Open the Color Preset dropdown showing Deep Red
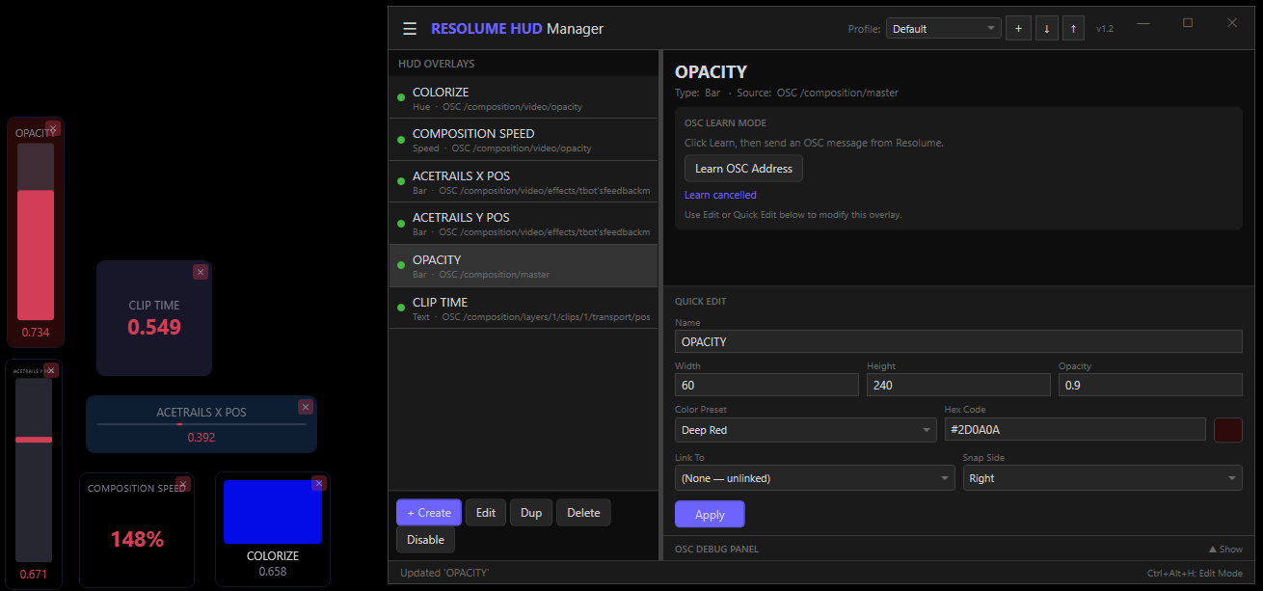1263x591 pixels. (x=805, y=429)
